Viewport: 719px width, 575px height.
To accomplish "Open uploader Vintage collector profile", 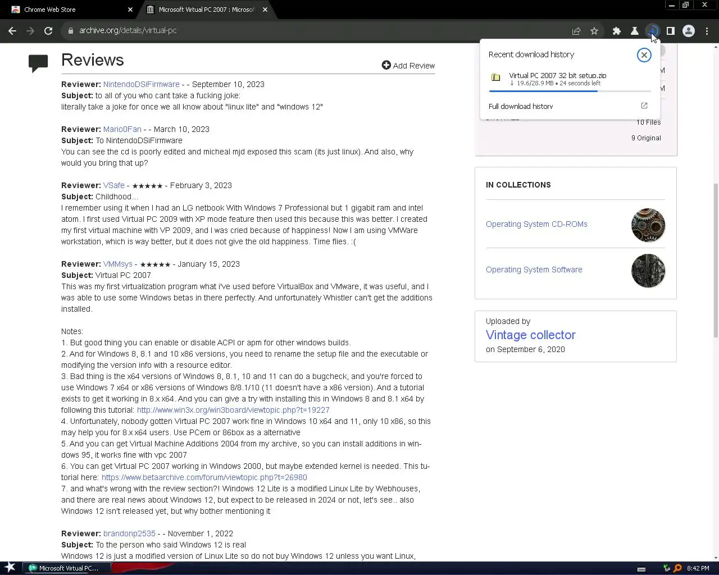I will [x=530, y=335].
